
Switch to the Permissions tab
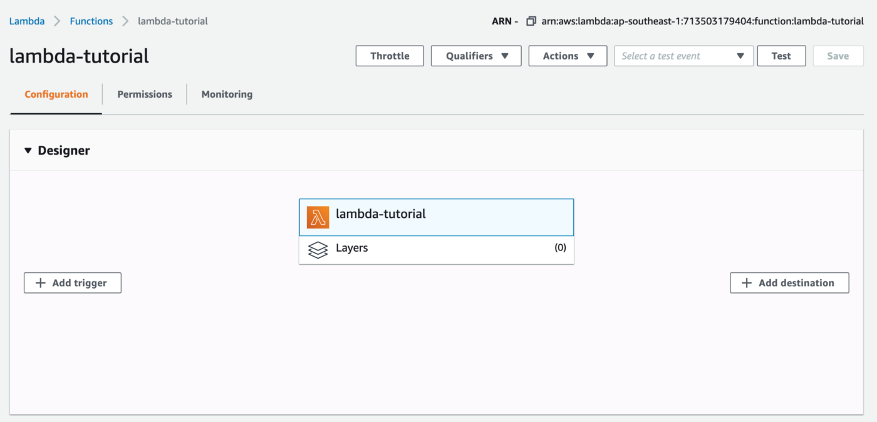[x=145, y=95]
